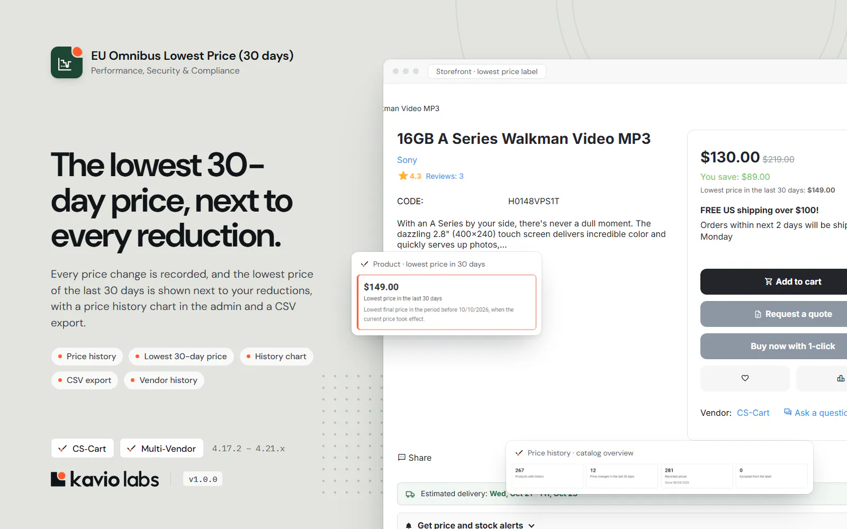Click the CS-Cart compatibility badge
This screenshot has width=847, height=529.
pos(83,449)
